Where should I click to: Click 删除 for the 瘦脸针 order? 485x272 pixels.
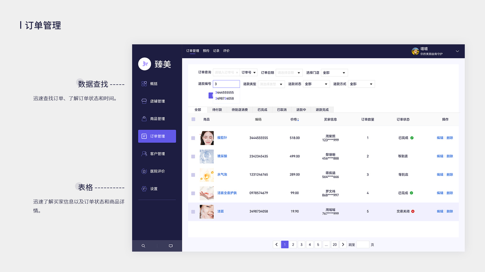[450, 138]
